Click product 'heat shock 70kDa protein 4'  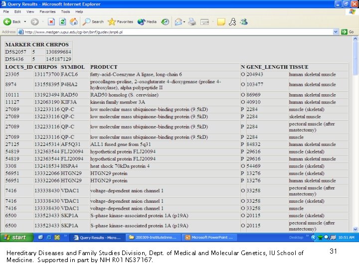tap(120, 166)
